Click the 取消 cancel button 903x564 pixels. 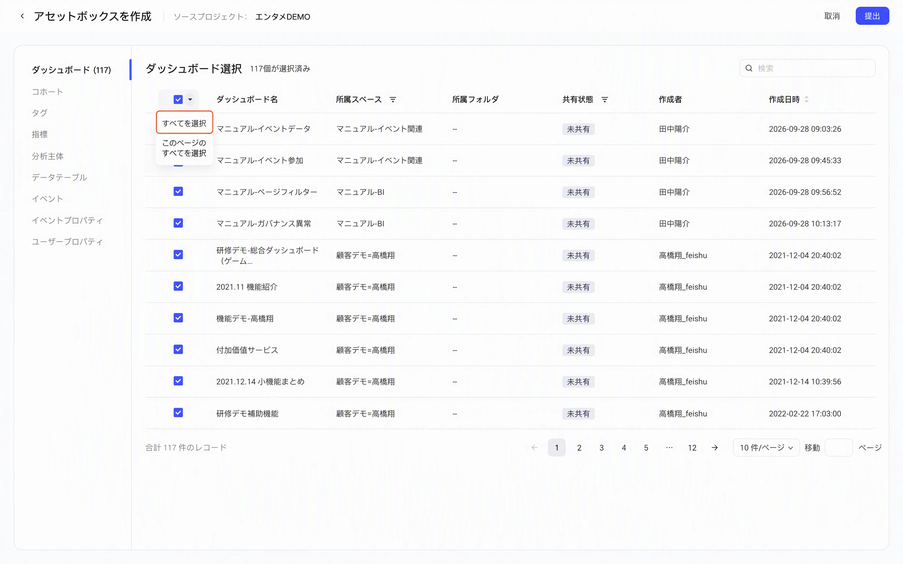point(832,16)
